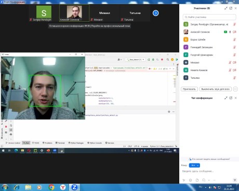Pop out the participants panel
Screen dimensions: 239x191
[x=231, y=8]
